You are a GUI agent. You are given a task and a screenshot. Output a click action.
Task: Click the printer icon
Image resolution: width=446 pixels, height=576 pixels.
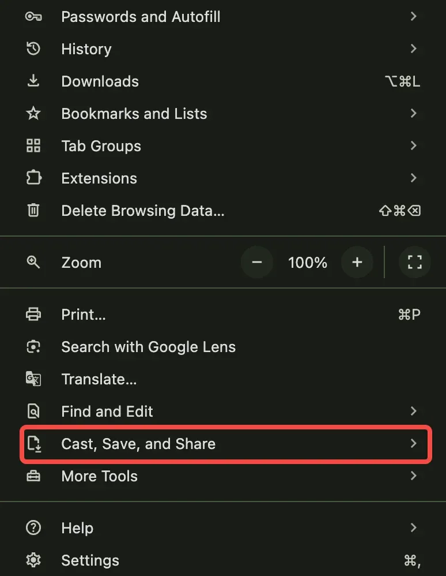(33, 314)
